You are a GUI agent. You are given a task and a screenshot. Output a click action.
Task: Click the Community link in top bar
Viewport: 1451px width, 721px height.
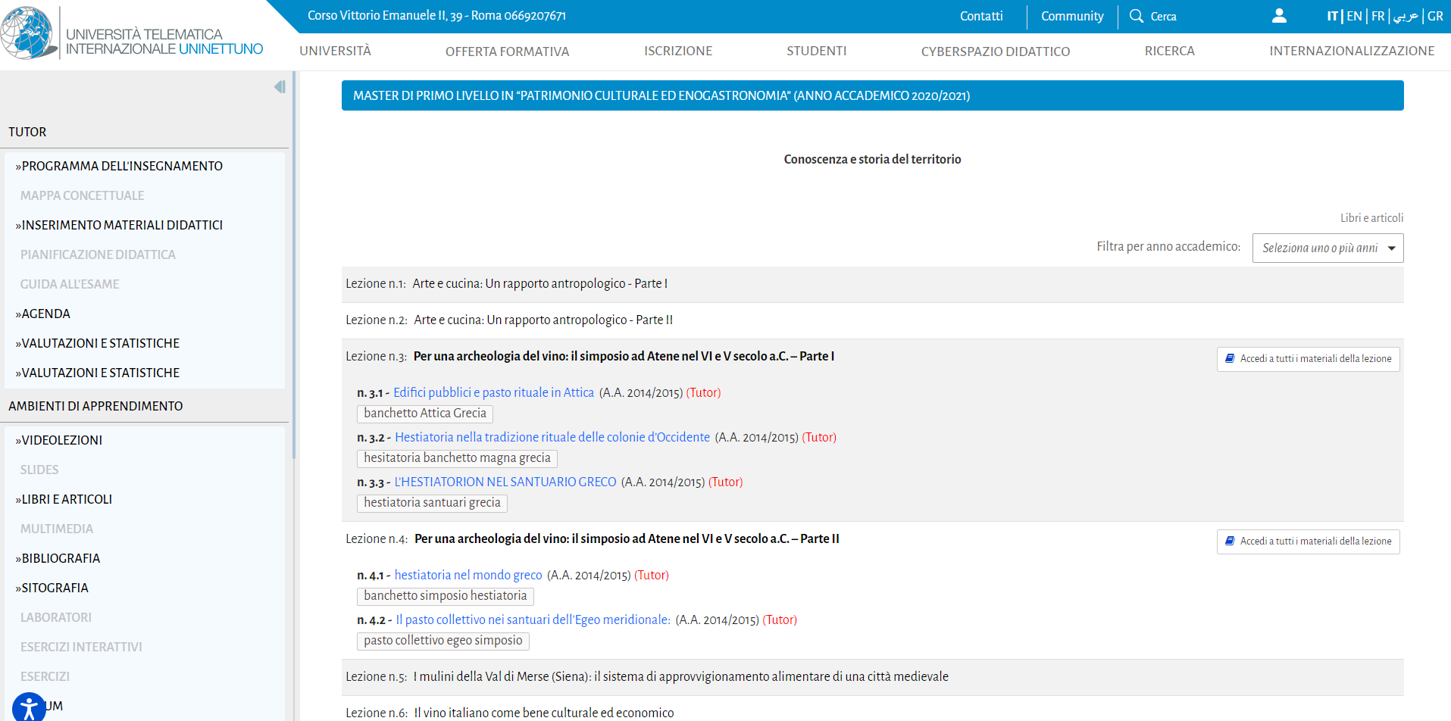(x=1071, y=16)
